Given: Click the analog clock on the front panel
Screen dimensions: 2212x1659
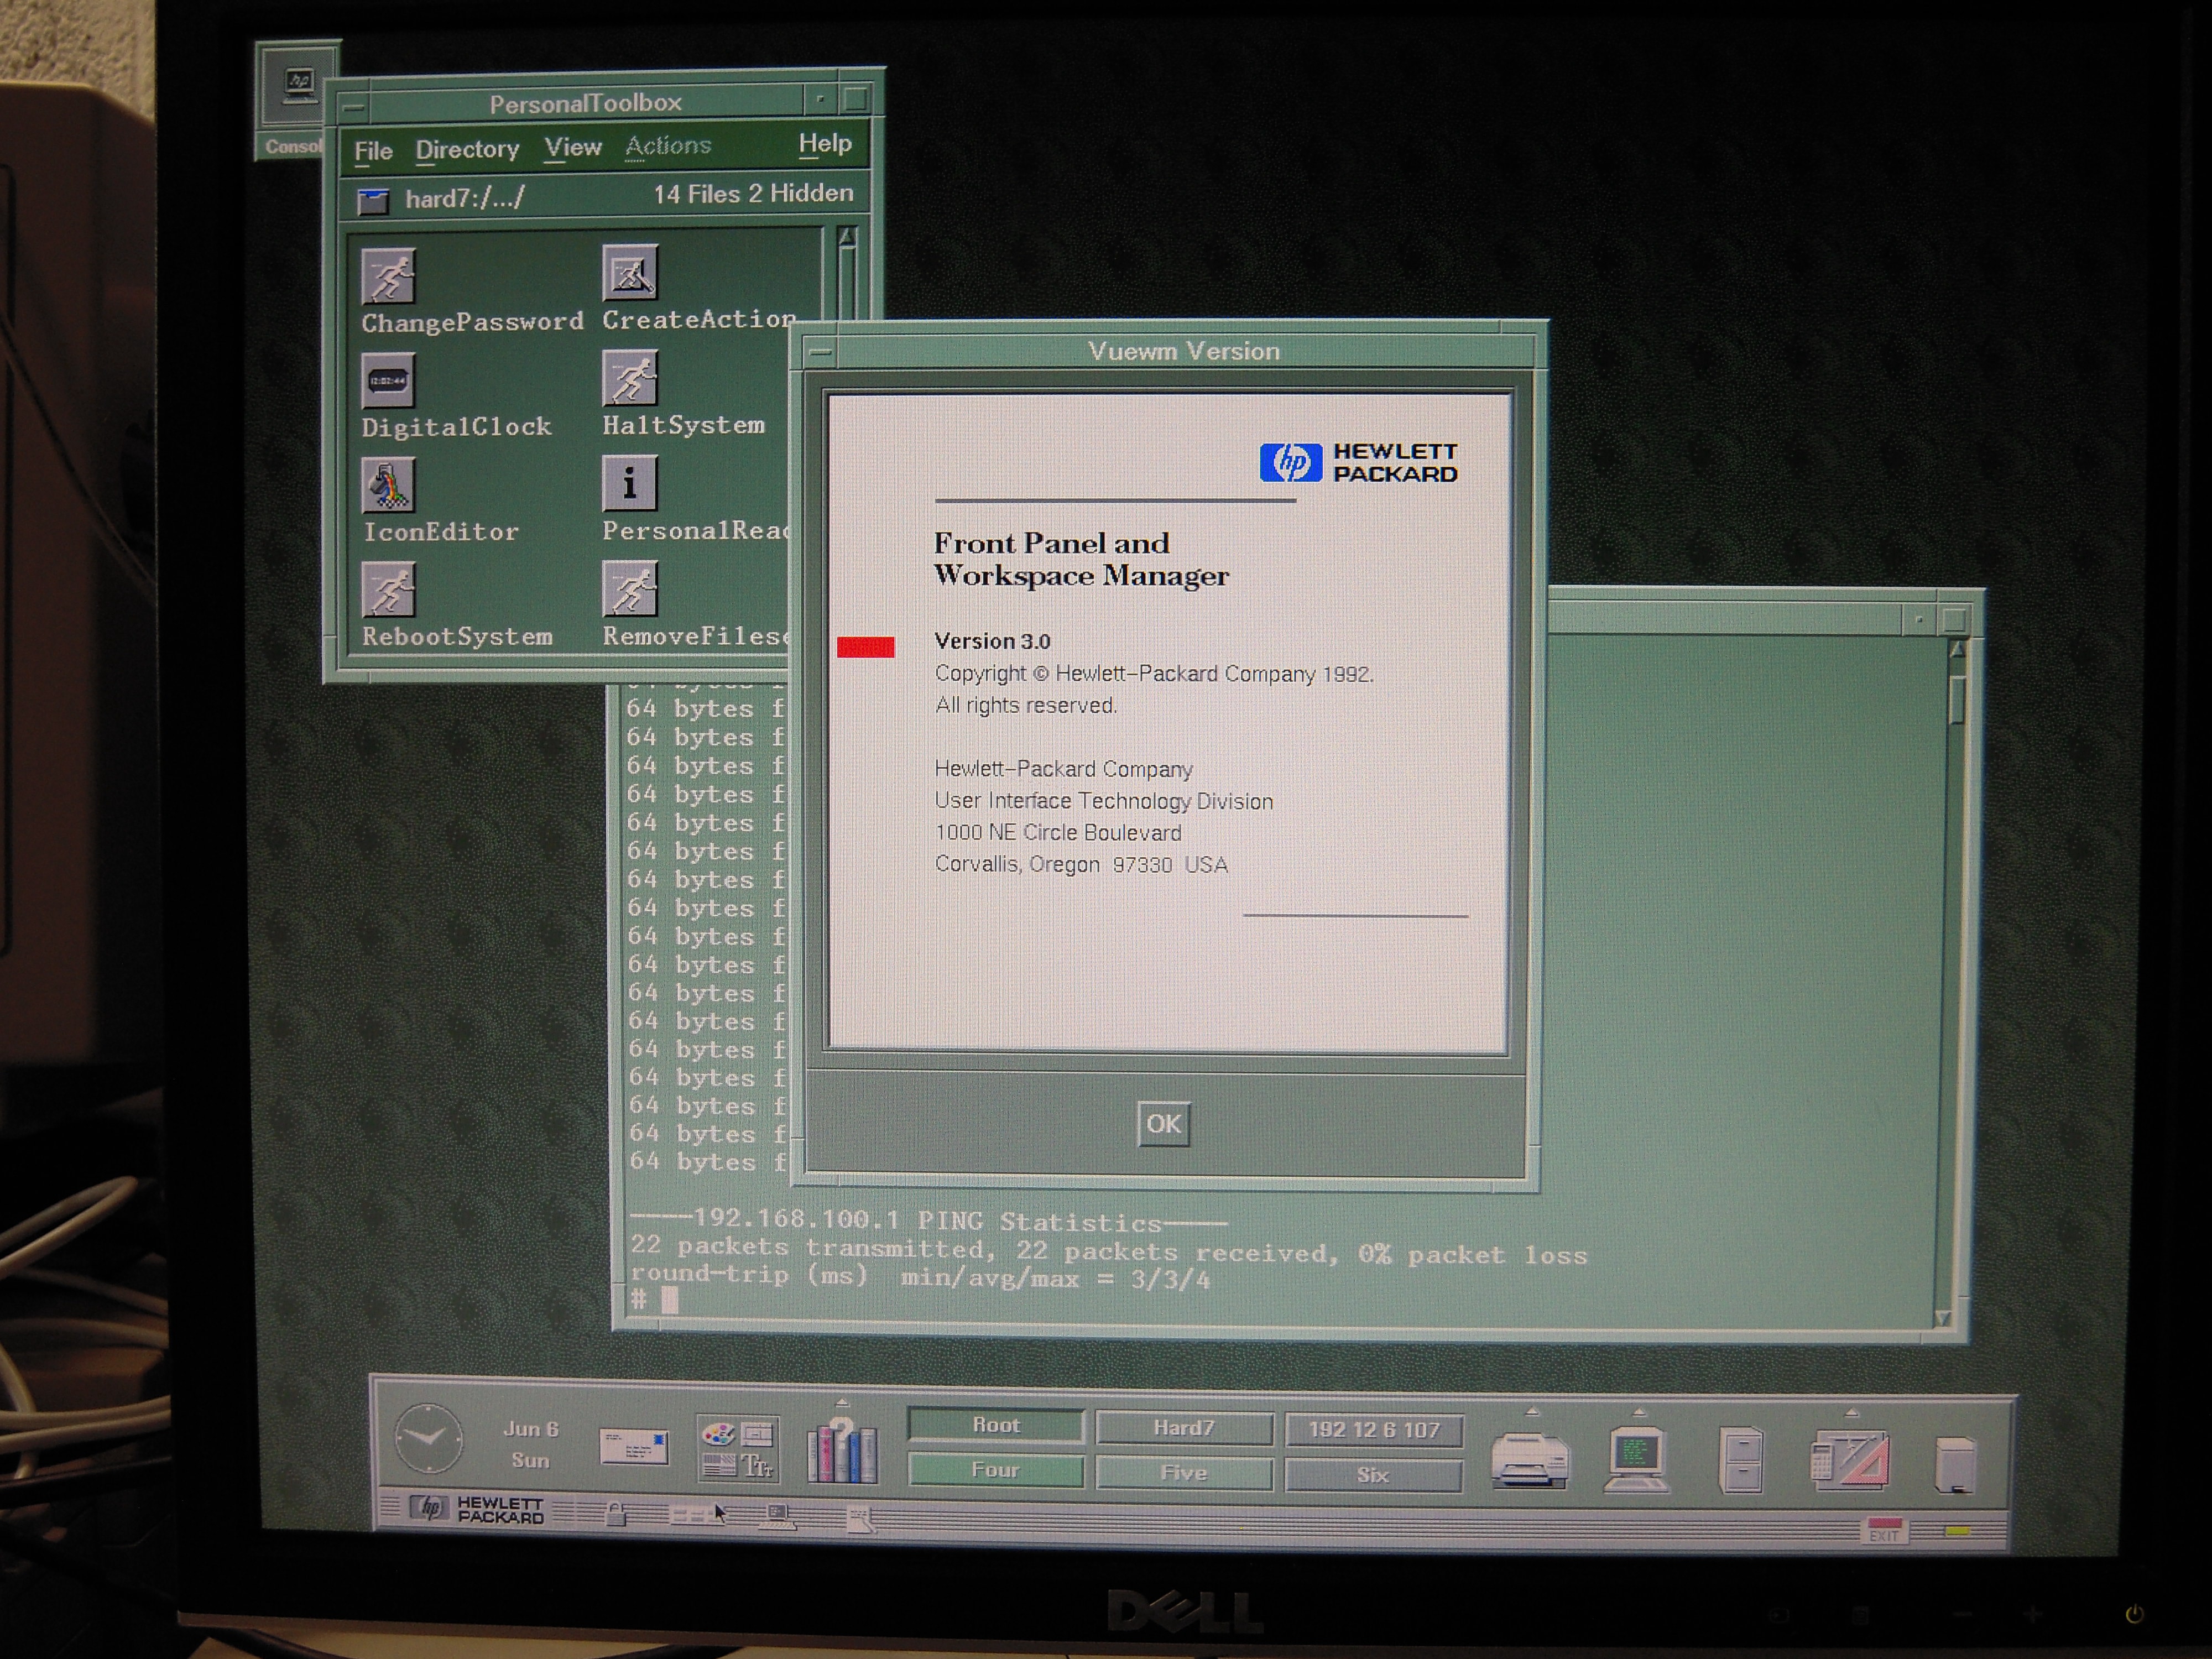Looking at the screenshot, I should click(428, 1438).
